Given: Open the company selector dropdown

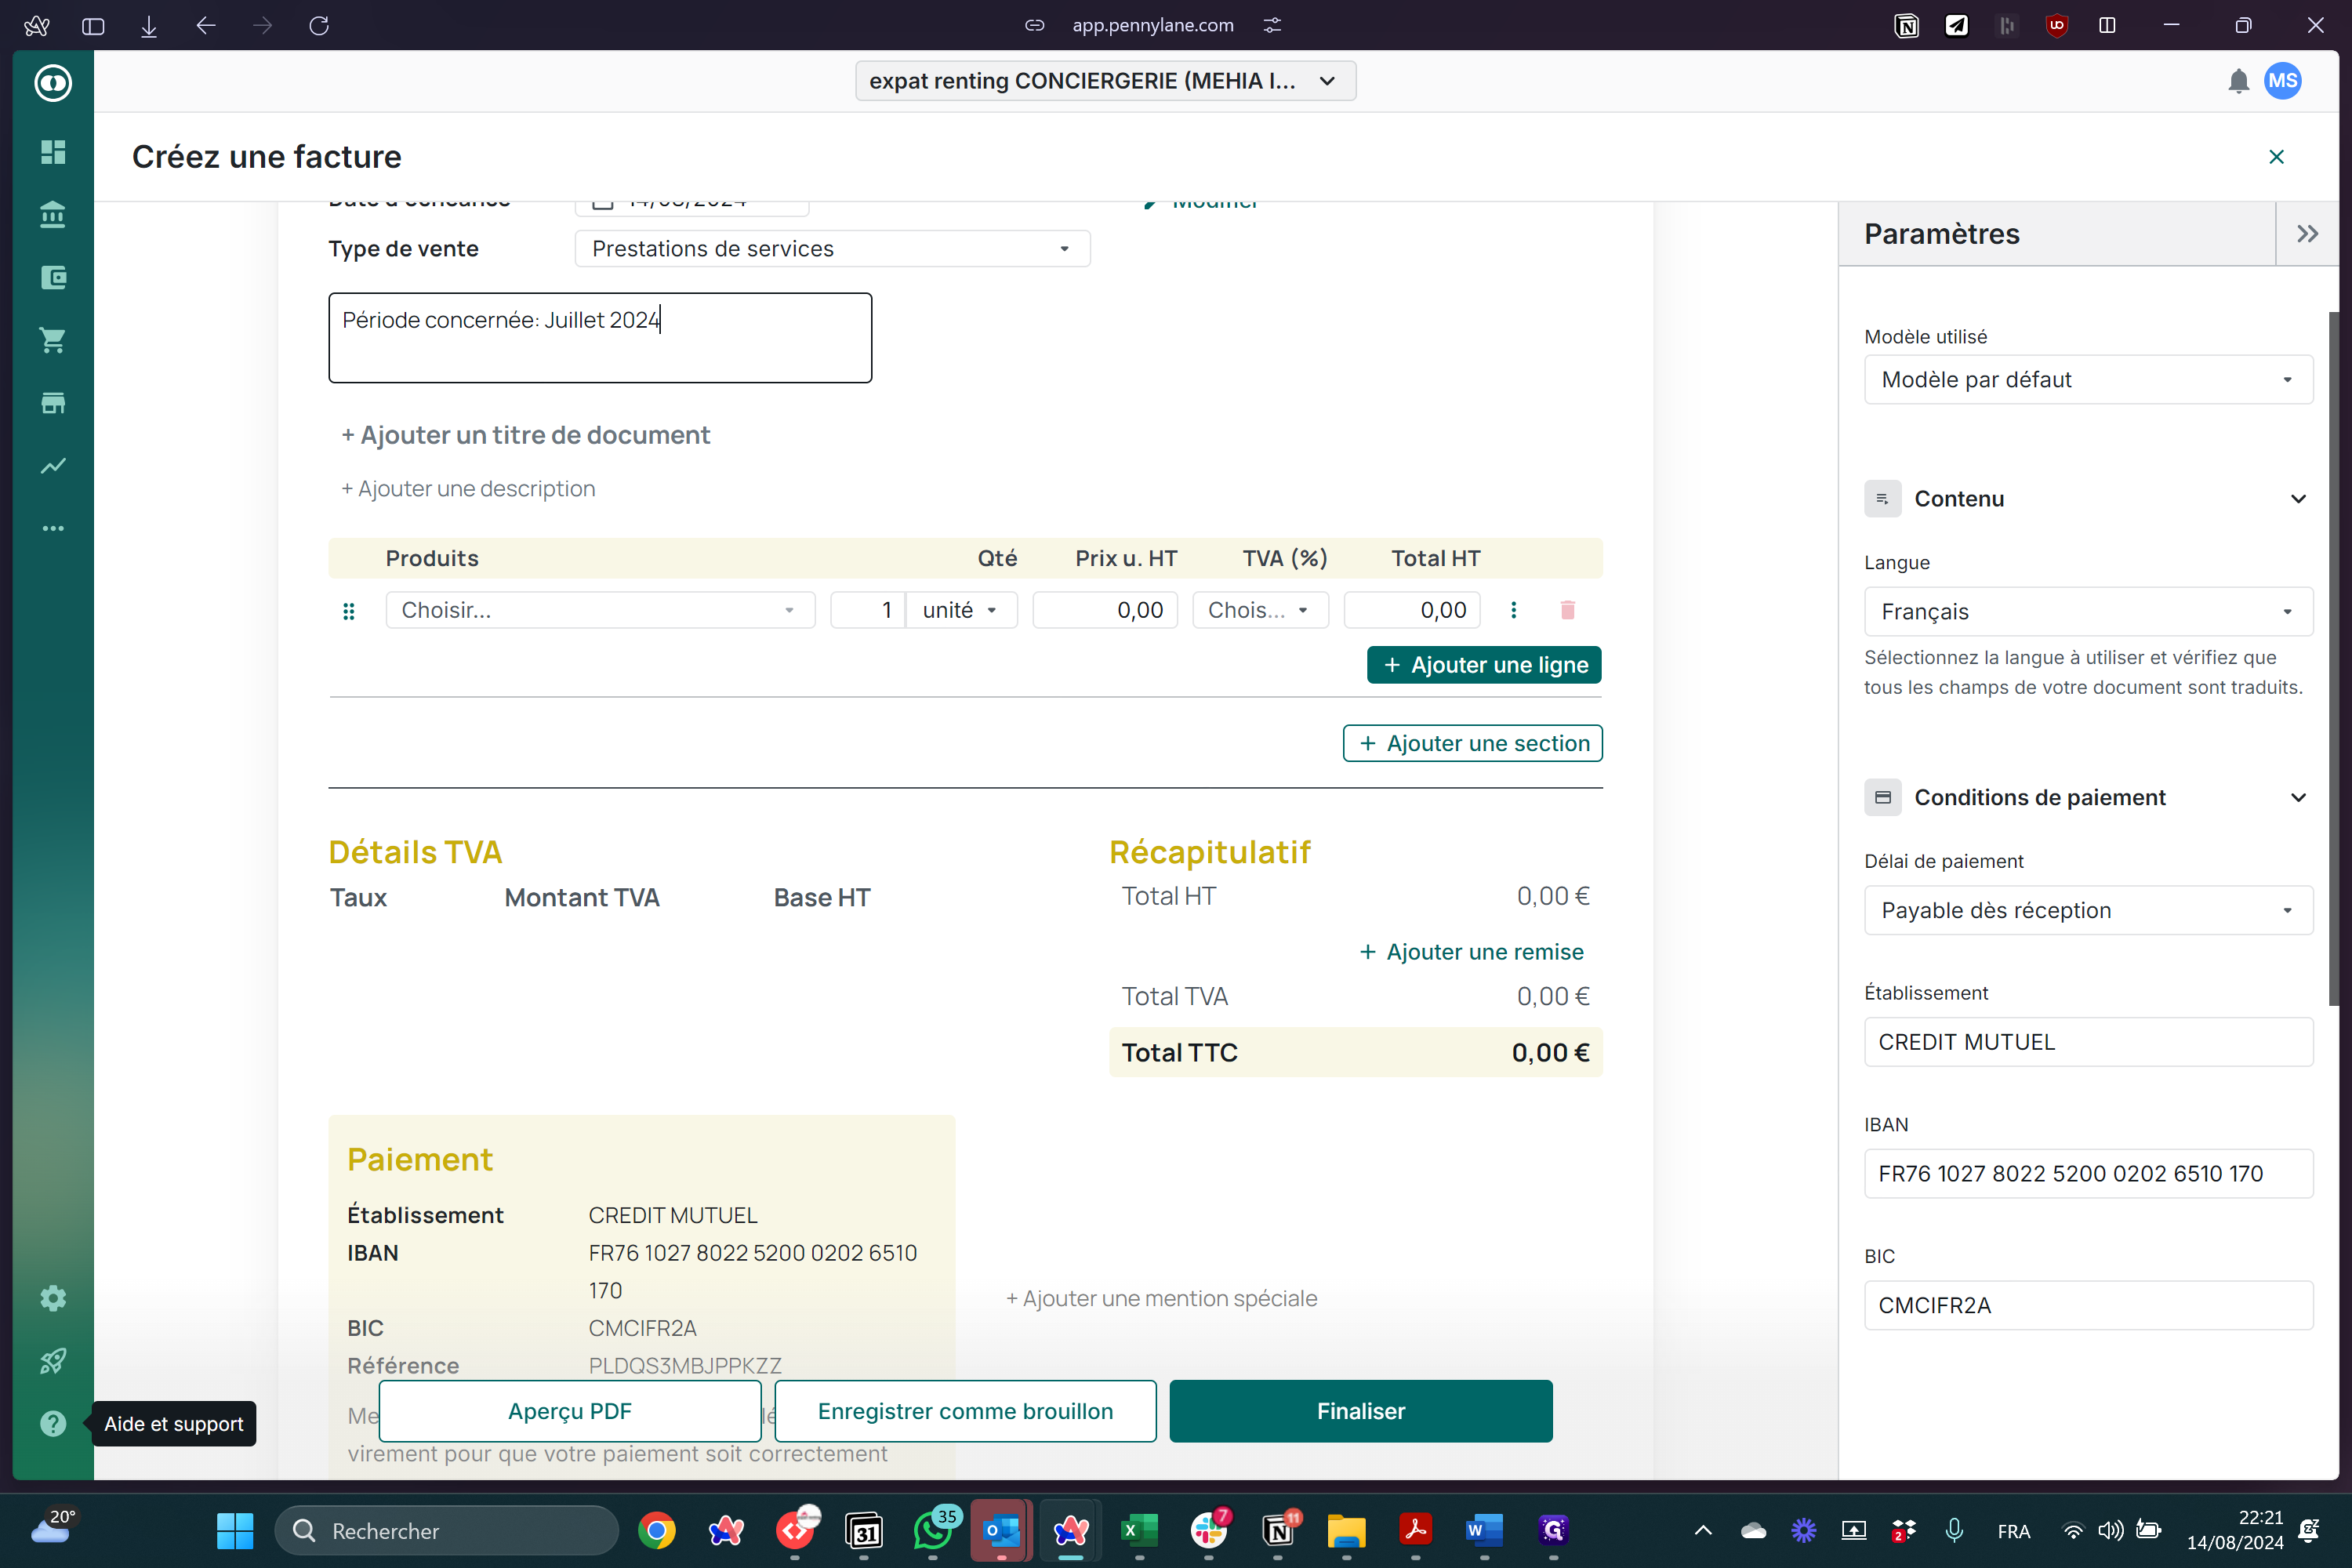Looking at the screenshot, I should point(1105,81).
